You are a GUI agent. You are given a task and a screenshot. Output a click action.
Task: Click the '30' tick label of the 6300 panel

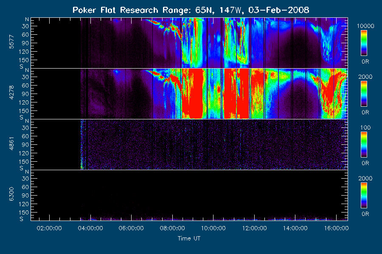click(x=25, y=179)
